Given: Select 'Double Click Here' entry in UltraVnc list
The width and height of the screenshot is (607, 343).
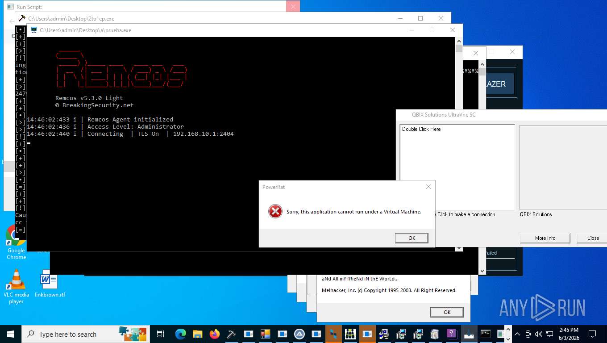Looking at the screenshot, I should pos(421,129).
